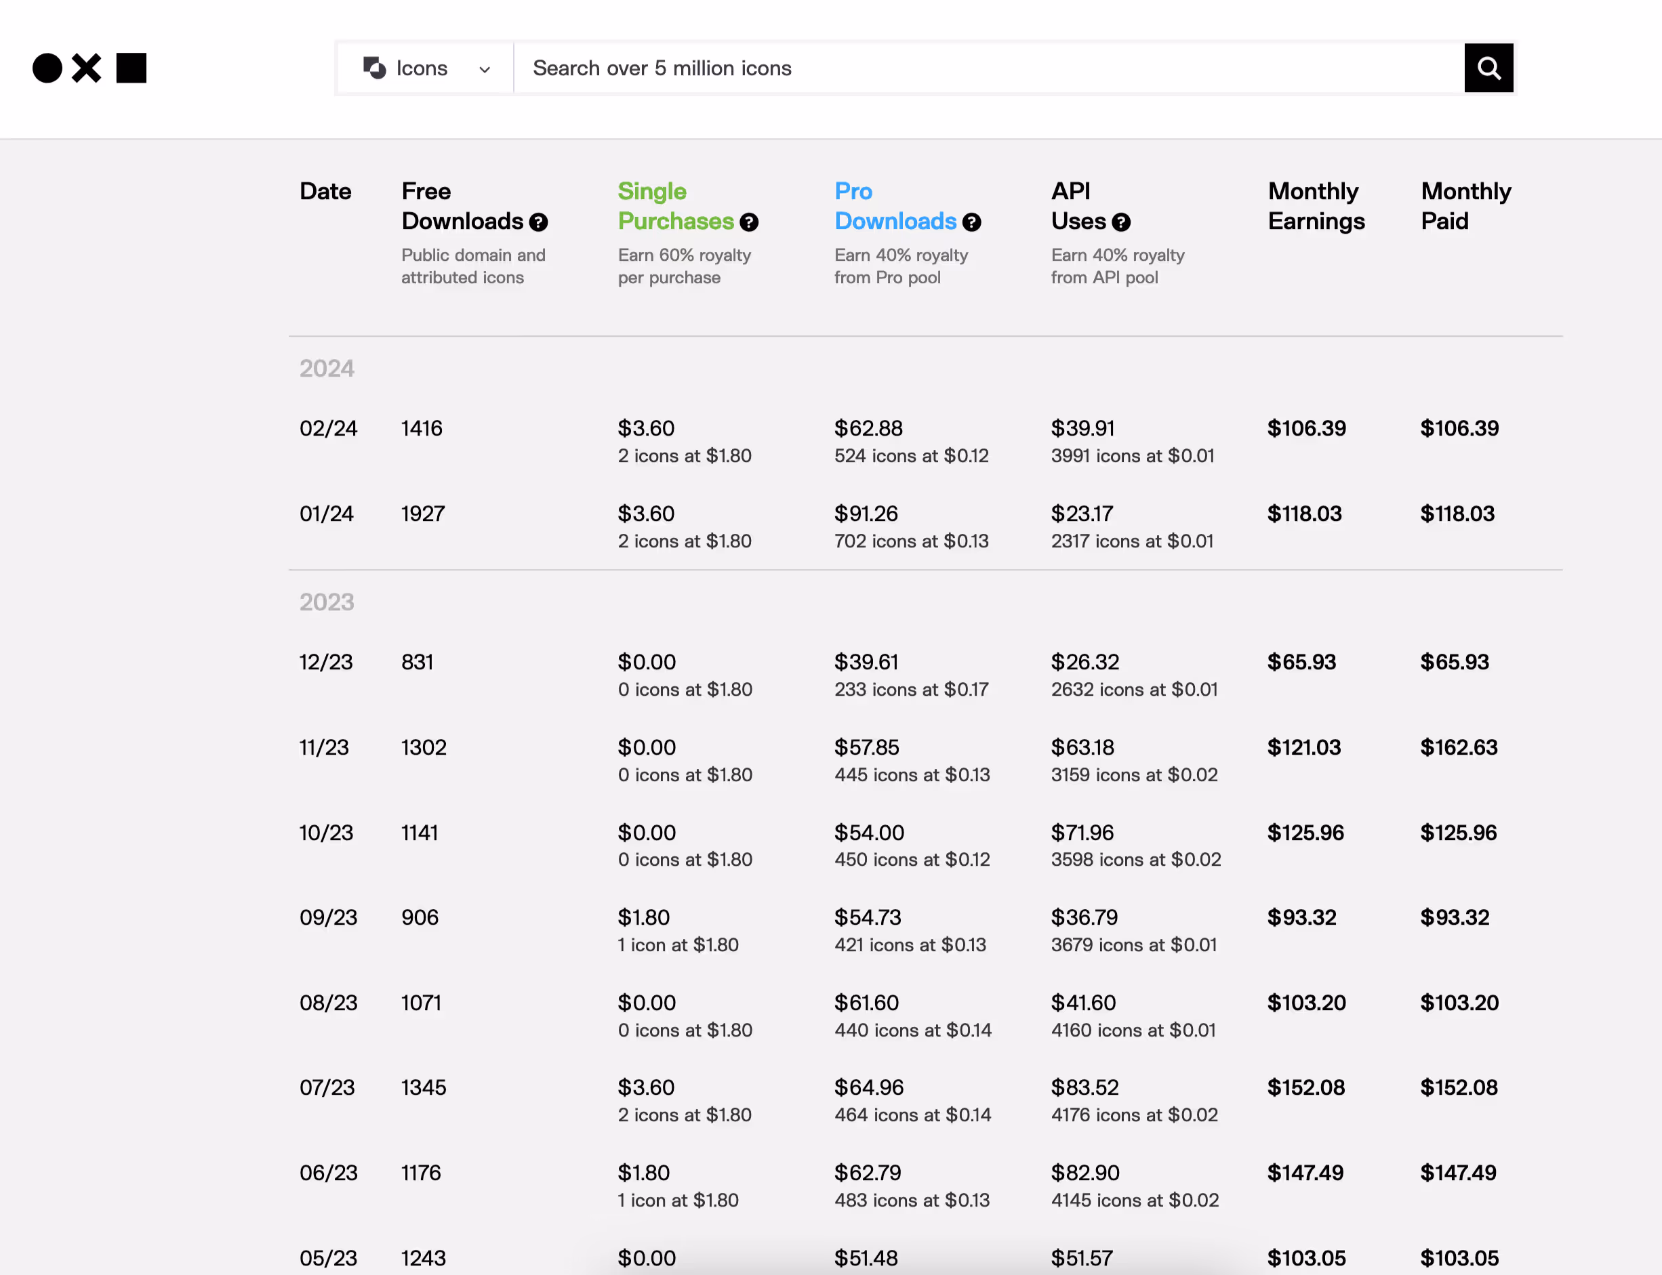
Task: Click Monthly Paid $162.63 for 11/23
Action: [1459, 747]
